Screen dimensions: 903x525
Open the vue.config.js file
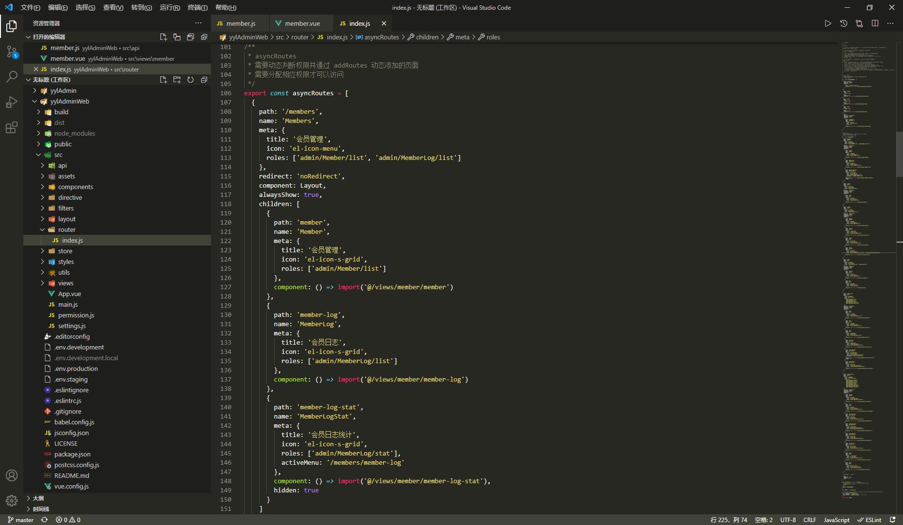[x=71, y=486]
